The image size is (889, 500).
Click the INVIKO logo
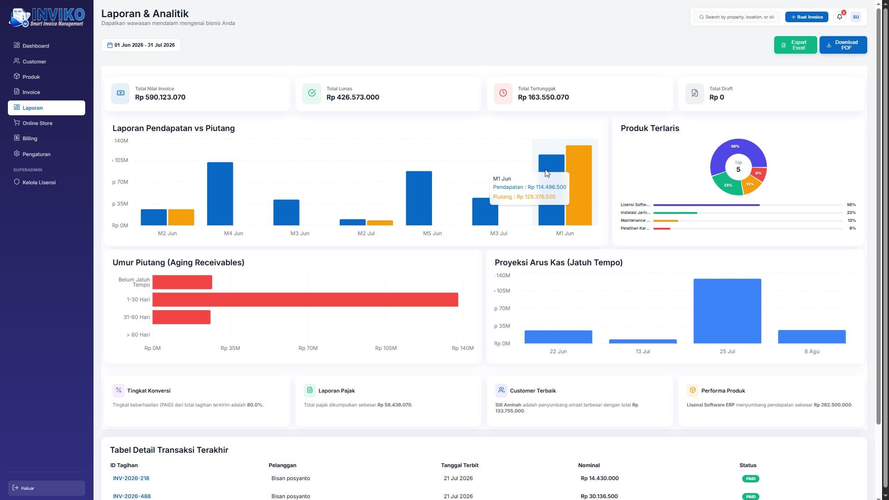(47, 17)
